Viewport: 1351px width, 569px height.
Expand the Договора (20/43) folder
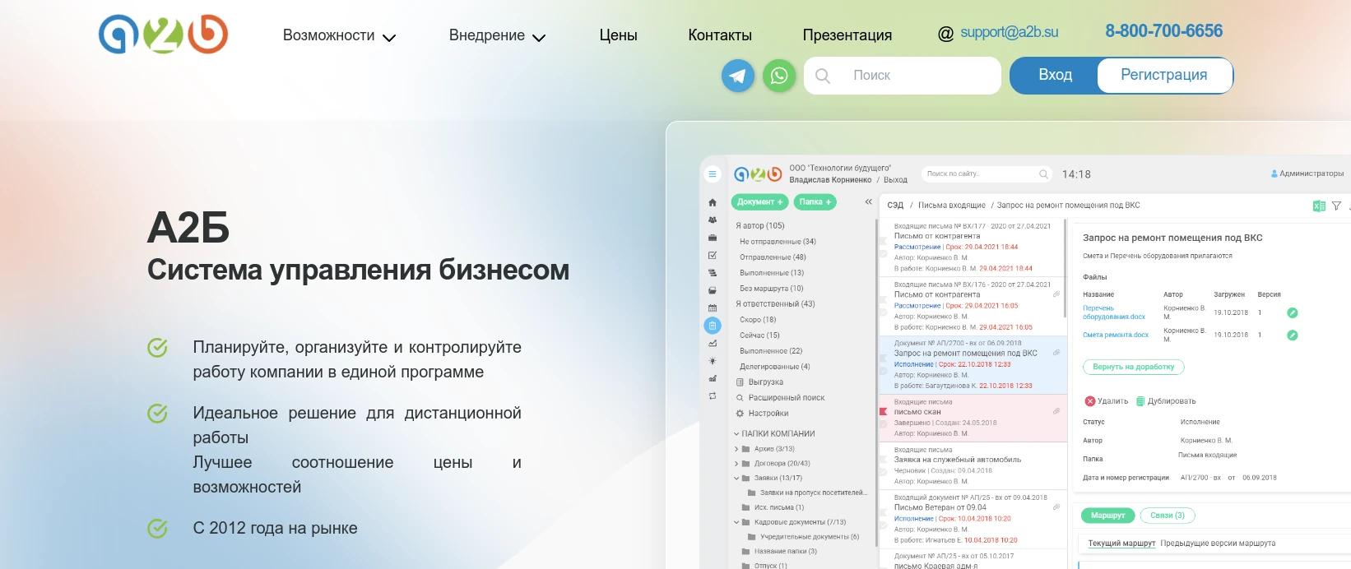[736, 464]
